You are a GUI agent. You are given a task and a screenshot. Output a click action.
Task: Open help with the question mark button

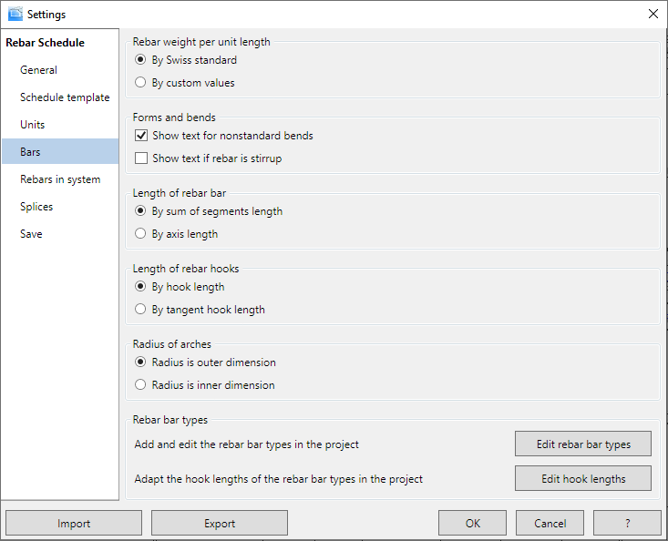click(x=627, y=523)
